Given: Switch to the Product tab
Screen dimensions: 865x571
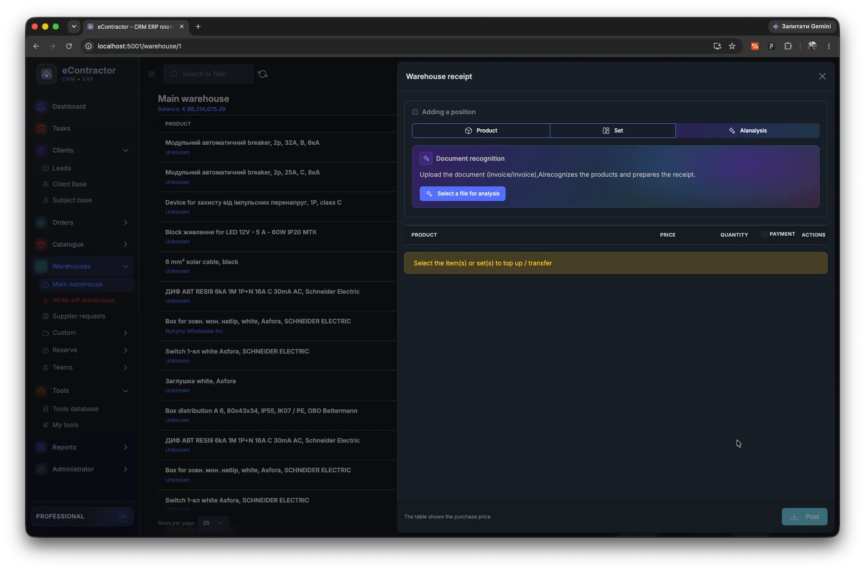Looking at the screenshot, I should (481, 131).
